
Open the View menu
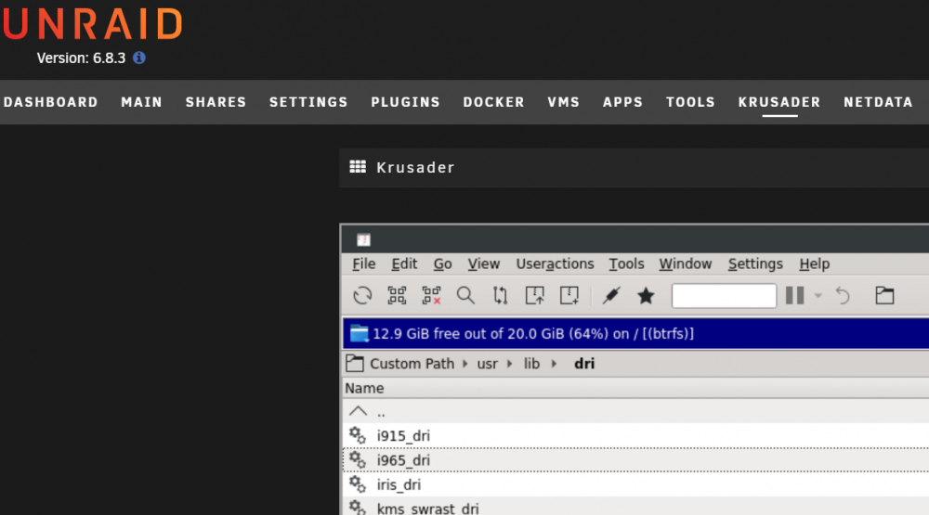(x=483, y=264)
